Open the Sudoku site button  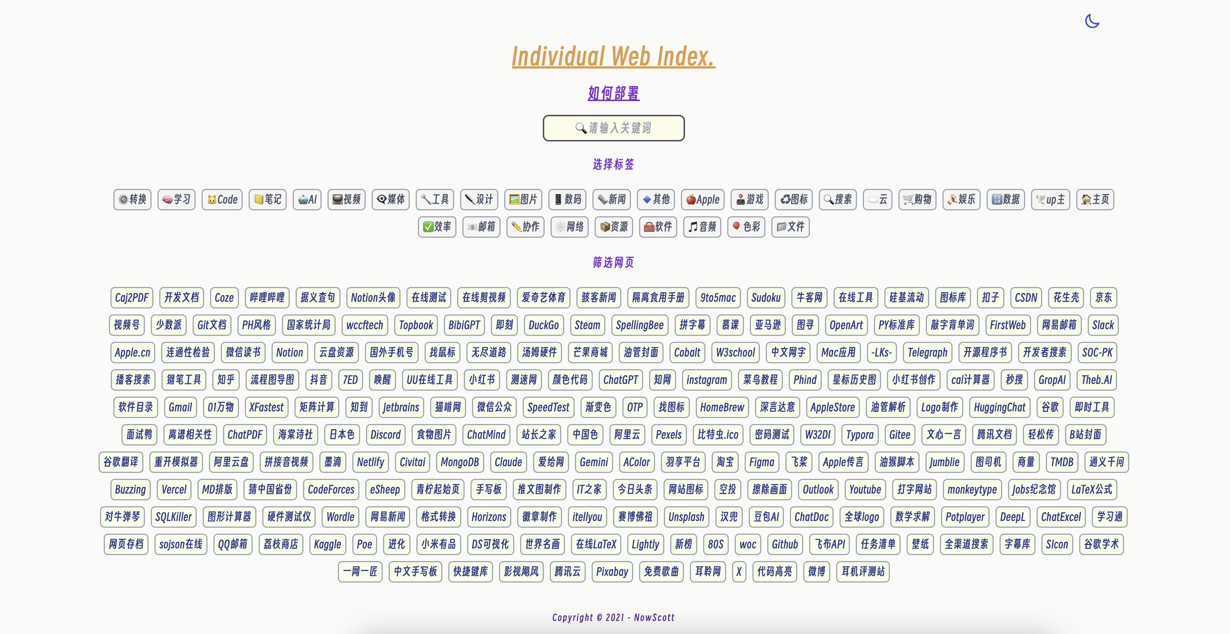pyautogui.click(x=766, y=298)
